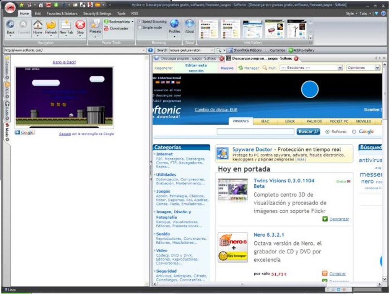Enable the Simple mode checkbox
390x294 pixels.
[x=140, y=28]
